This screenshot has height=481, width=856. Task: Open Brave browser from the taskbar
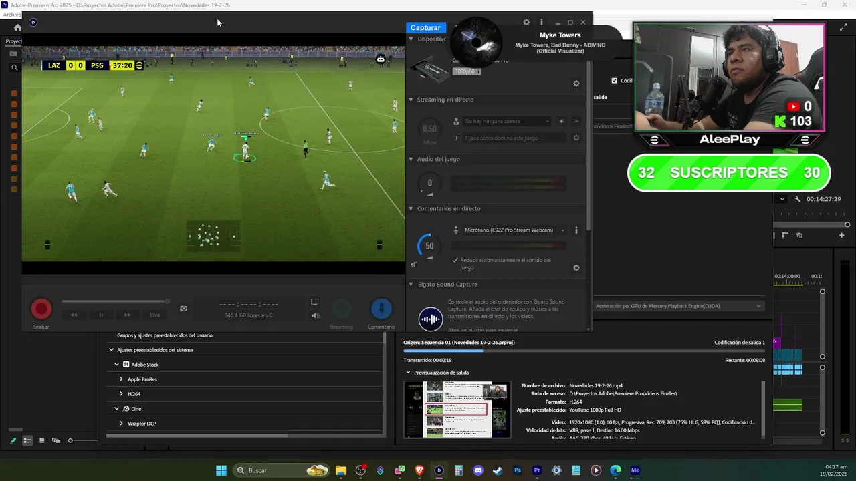419,470
